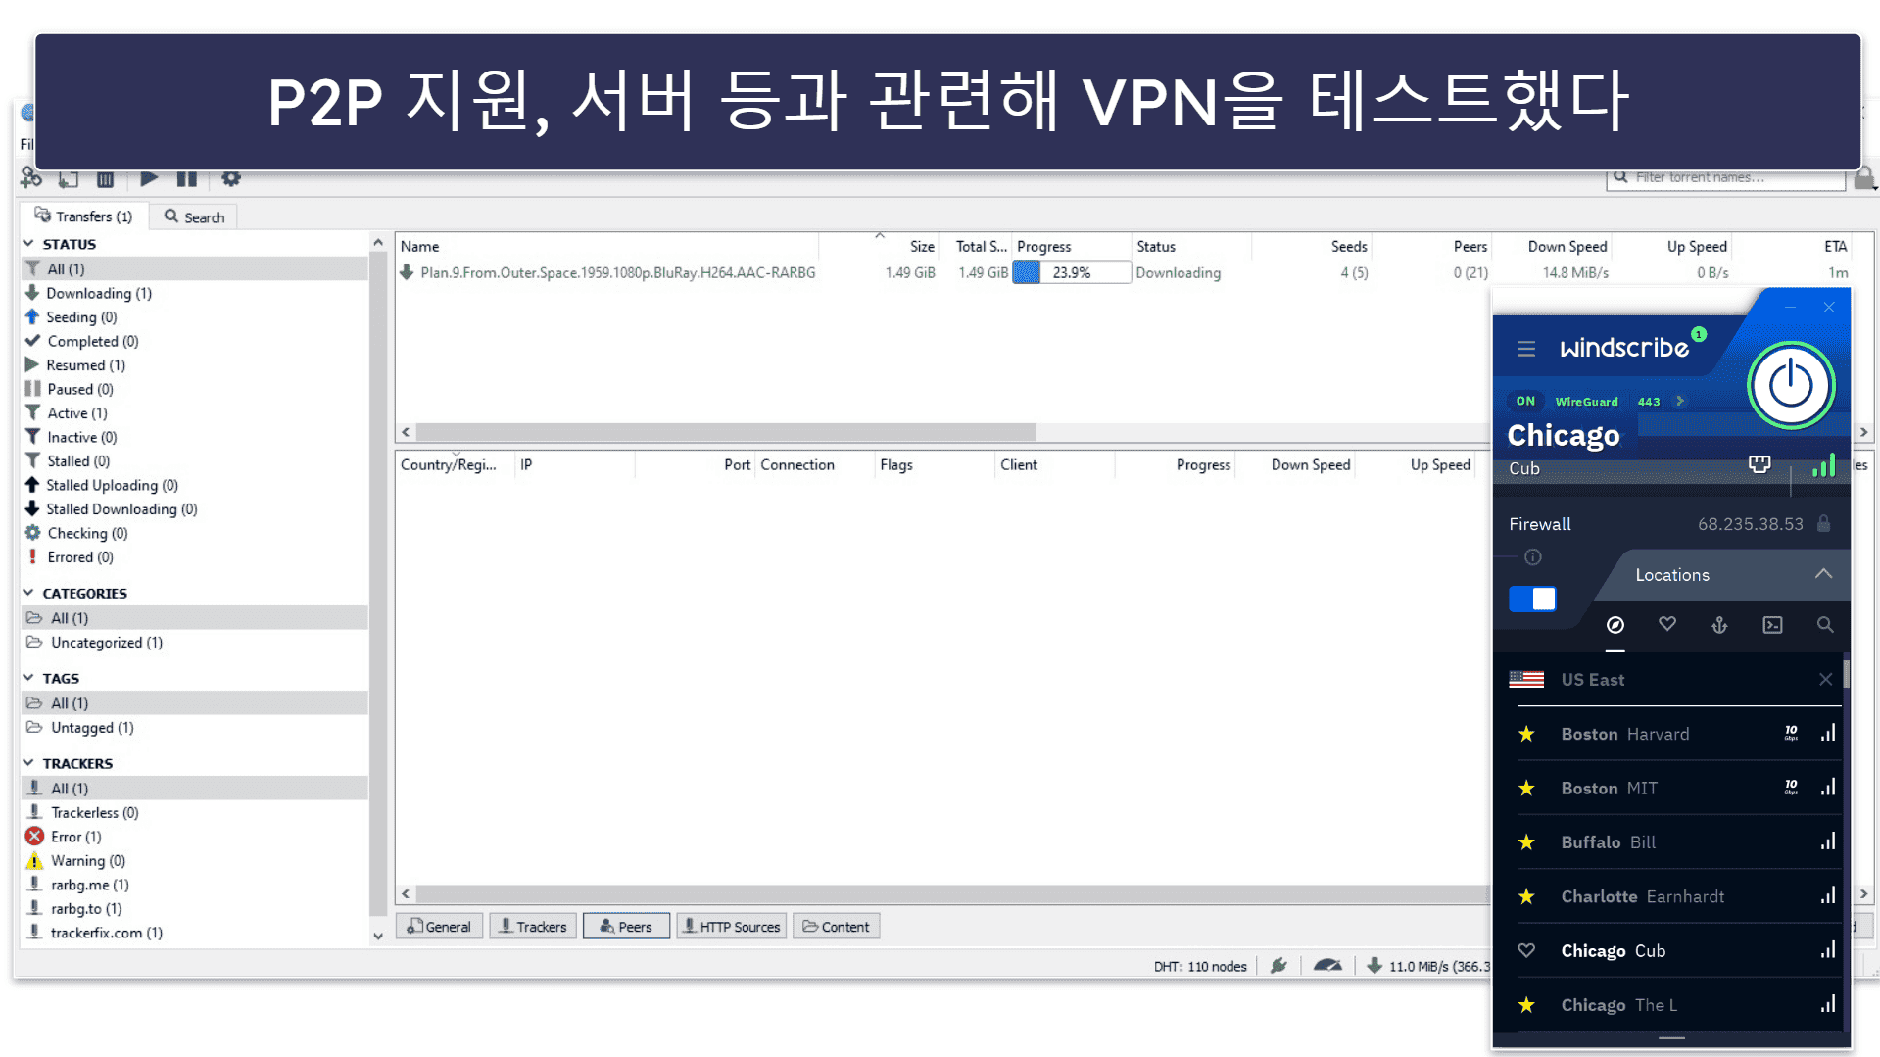The image size is (1880, 1057).
Task: Switch to the Transfers tab
Action: coord(84,216)
